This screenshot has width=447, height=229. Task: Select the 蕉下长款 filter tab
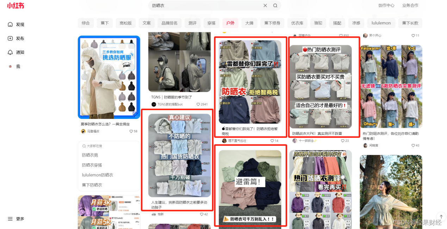410,23
